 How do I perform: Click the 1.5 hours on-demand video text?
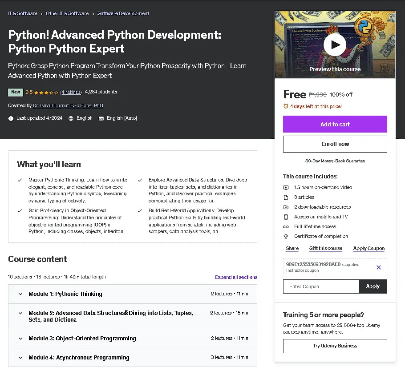pyautogui.click(x=323, y=187)
